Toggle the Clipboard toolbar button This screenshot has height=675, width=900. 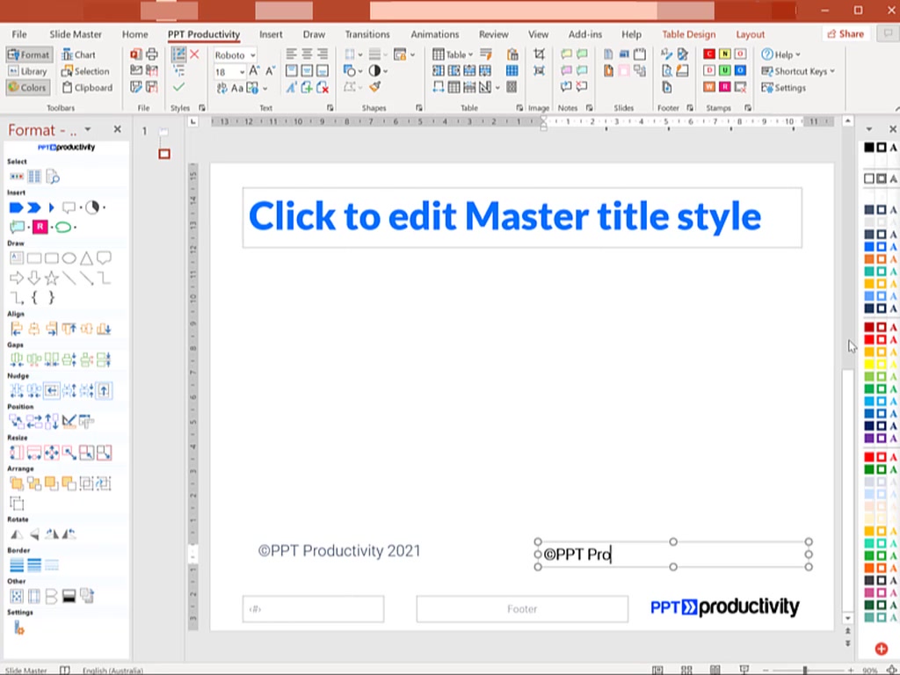(87, 88)
